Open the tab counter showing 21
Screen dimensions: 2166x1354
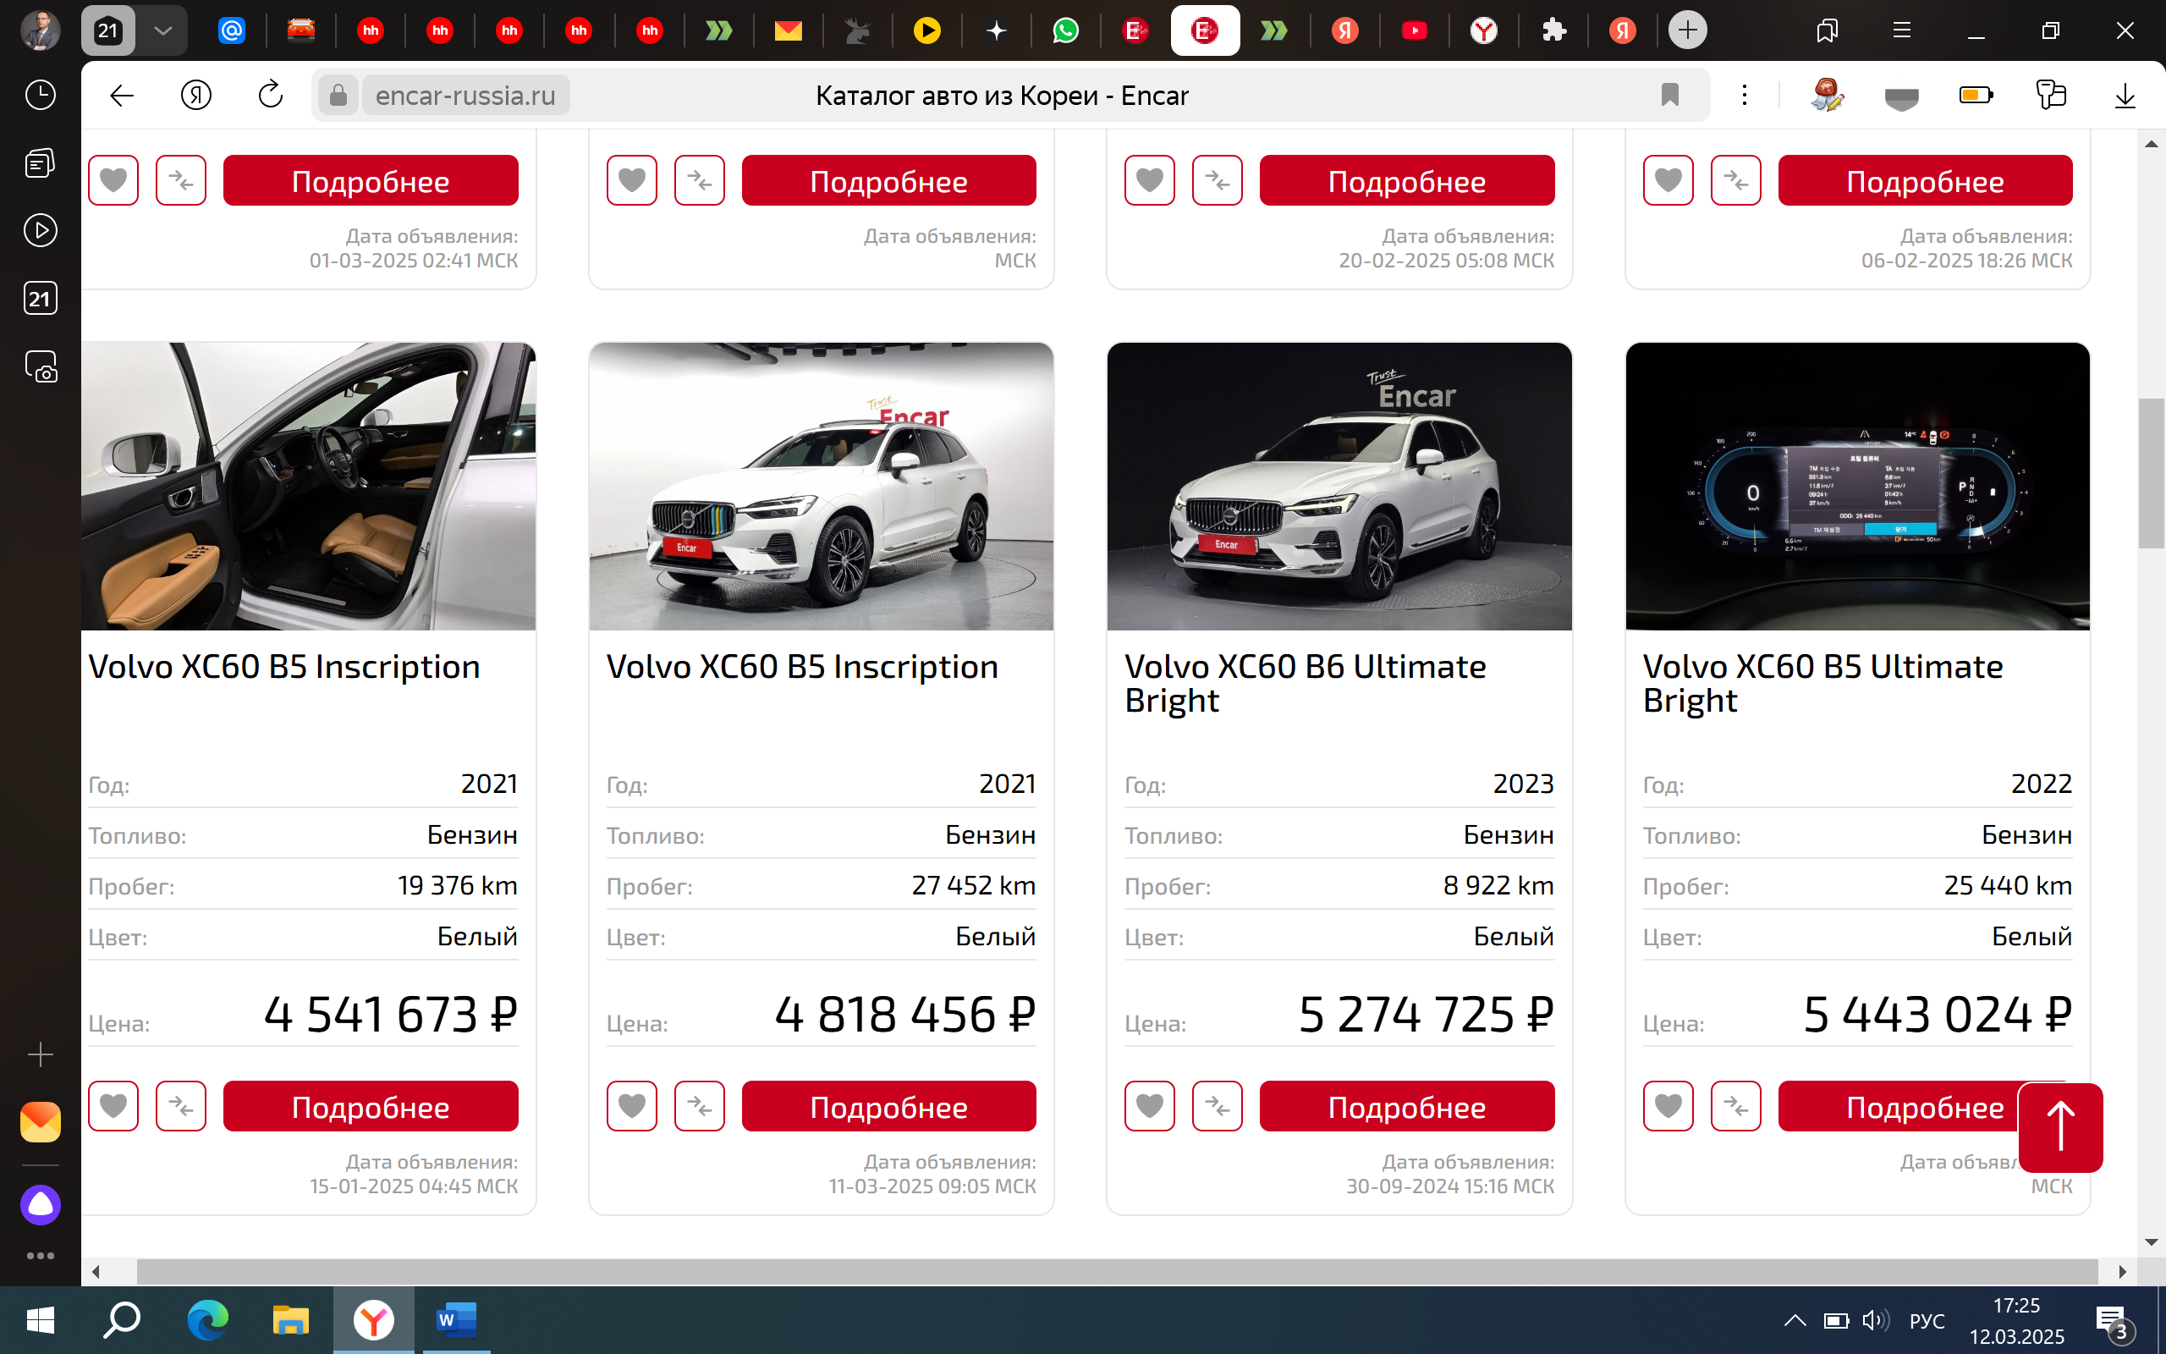coord(108,30)
